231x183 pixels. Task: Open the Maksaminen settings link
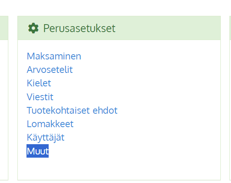54,56
